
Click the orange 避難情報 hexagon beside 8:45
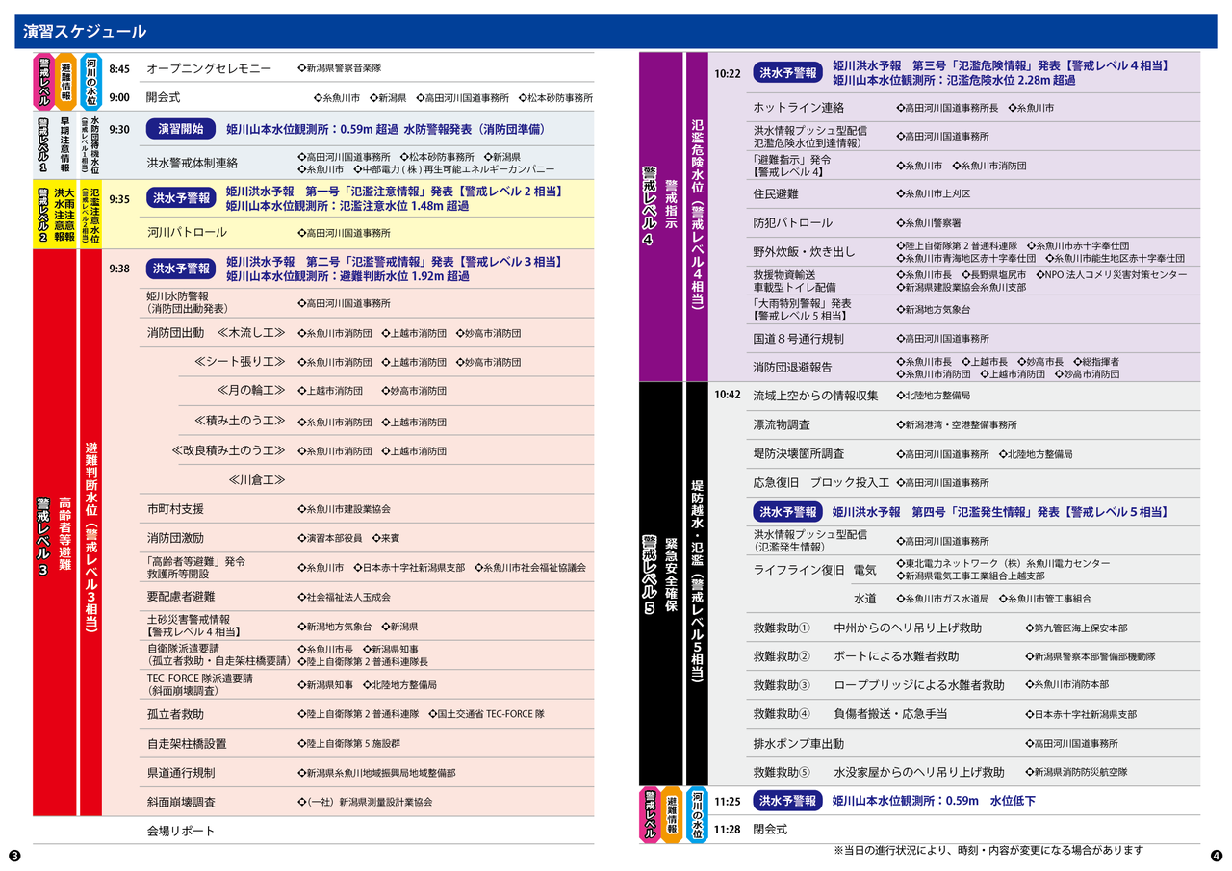[x=67, y=82]
